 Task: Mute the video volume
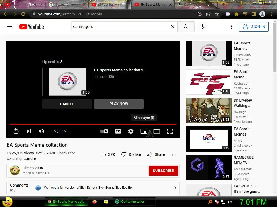41,131
